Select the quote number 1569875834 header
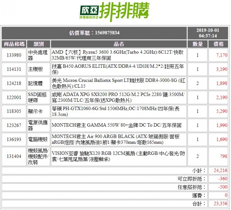This screenshot has width=231, height=210. point(94,33)
